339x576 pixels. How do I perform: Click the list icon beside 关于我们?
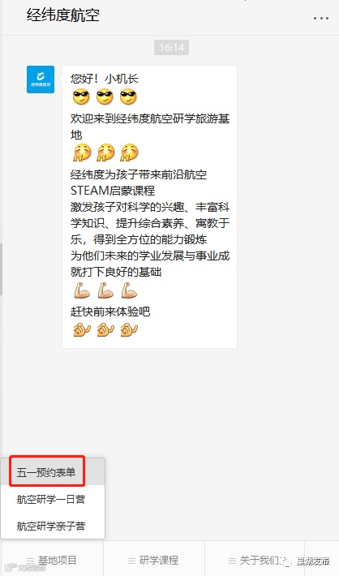tap(232, 561)
